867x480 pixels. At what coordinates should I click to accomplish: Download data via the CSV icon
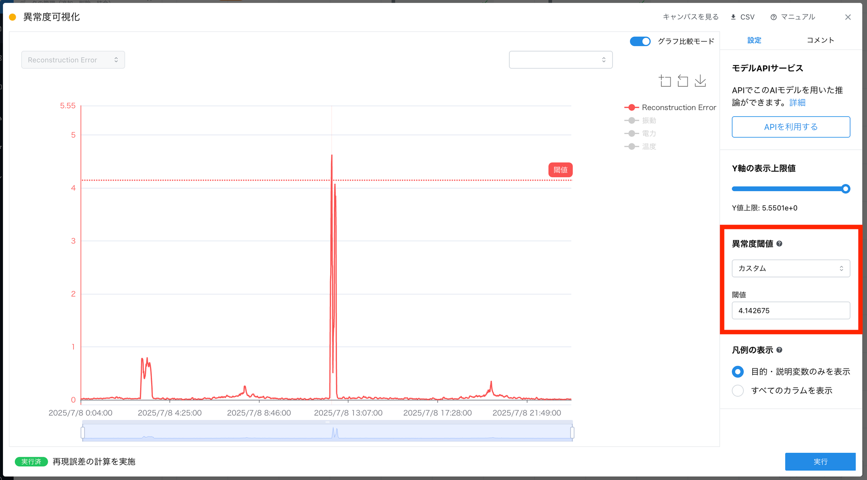(x=733, y=17)
